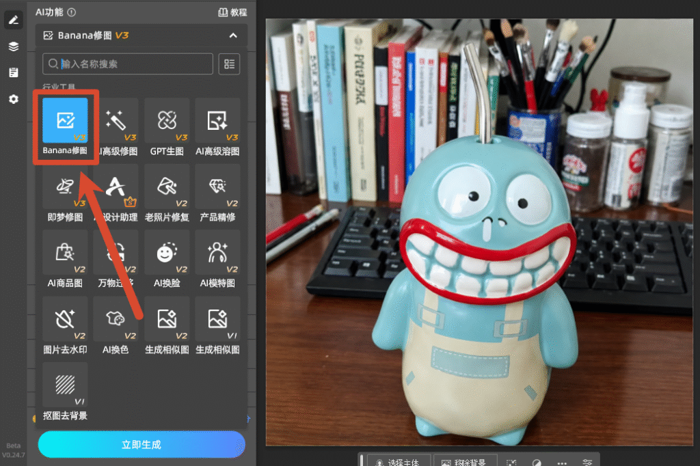Choose the AI换色 tool

[x=116, y=326]
